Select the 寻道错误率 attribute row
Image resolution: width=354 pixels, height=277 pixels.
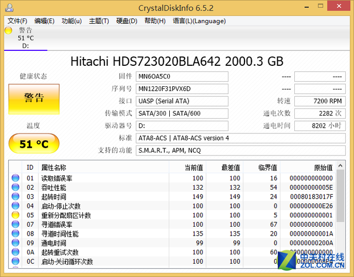tap(173, 224)
